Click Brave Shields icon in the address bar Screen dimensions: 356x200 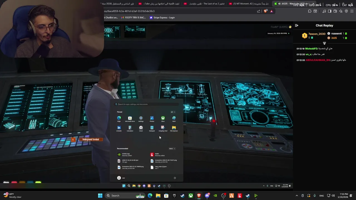coord(266,11)
